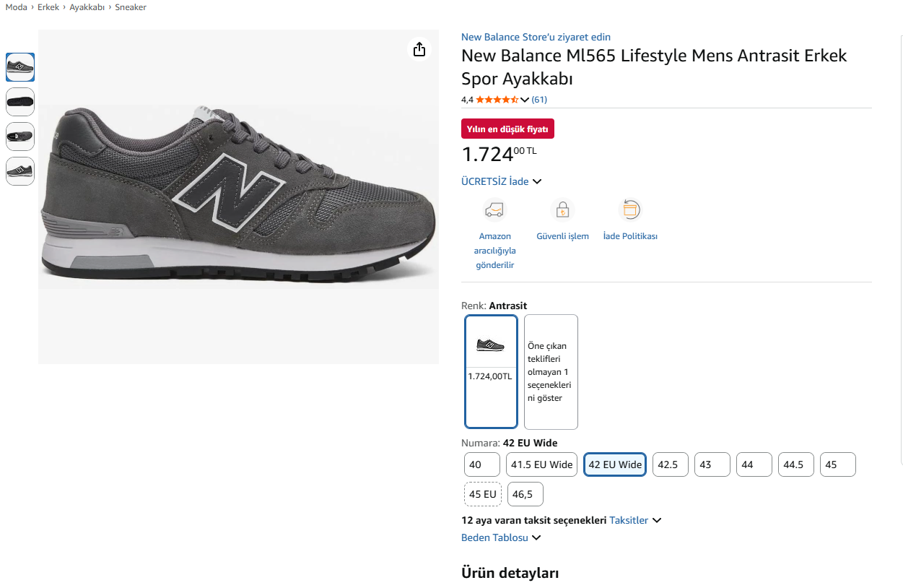Image resolution: width=903 pixels, height=588 pixels.
Task: Select the third shoe thumbnail
Action: pyautogui.click(x=20, y=137)
